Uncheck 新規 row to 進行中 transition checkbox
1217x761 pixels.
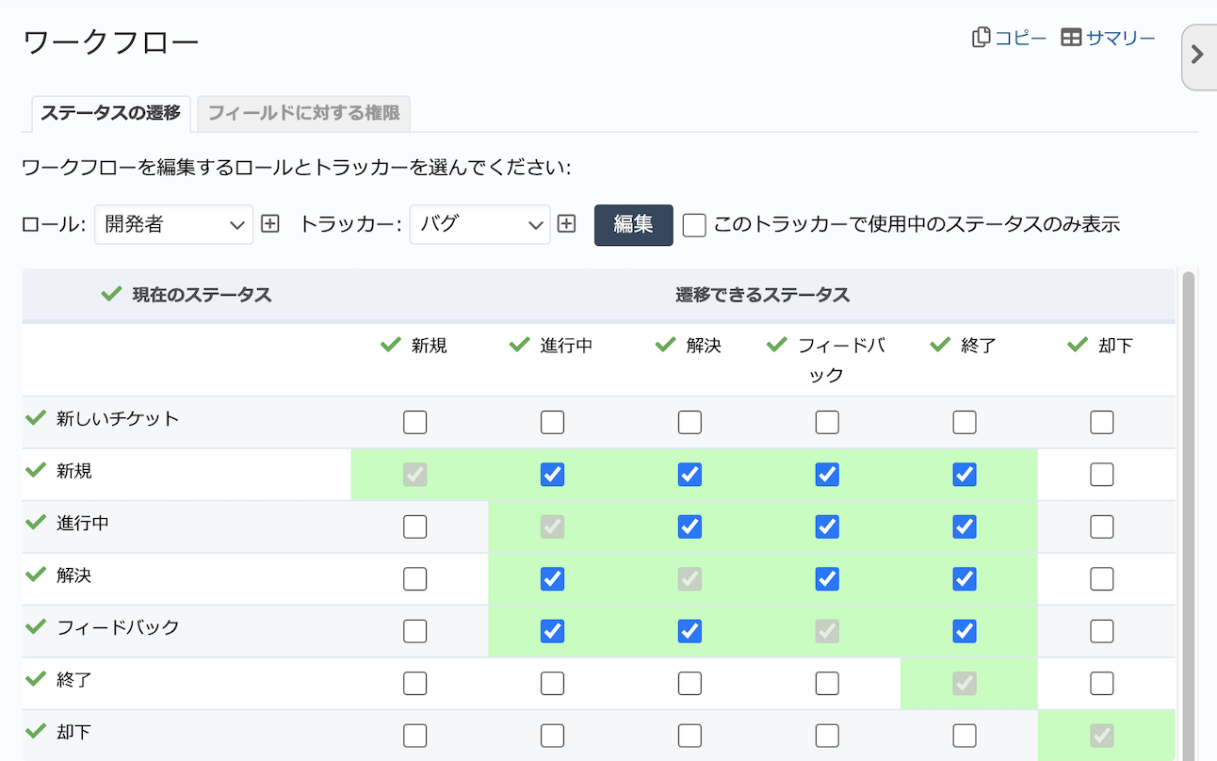pos(552,475)
